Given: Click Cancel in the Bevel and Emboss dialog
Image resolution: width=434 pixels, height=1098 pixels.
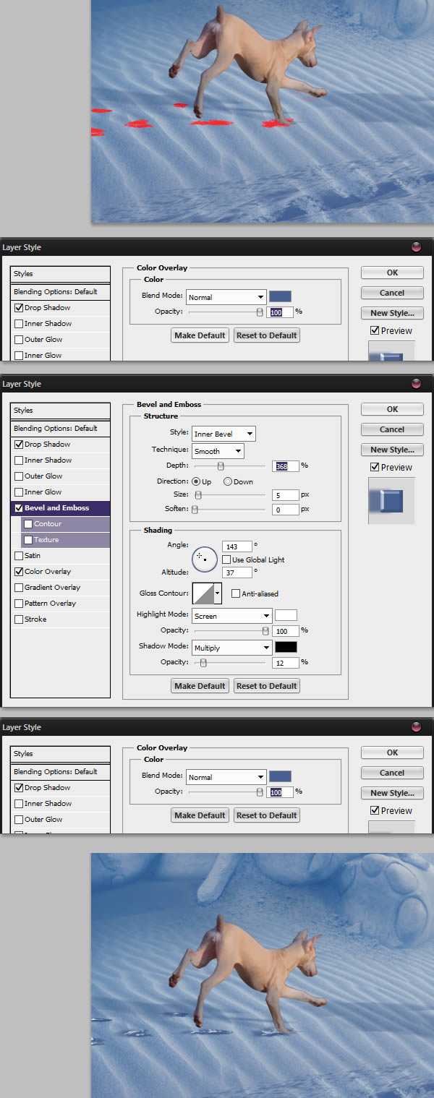Looking at the screenshot, I should pos(392,429).
